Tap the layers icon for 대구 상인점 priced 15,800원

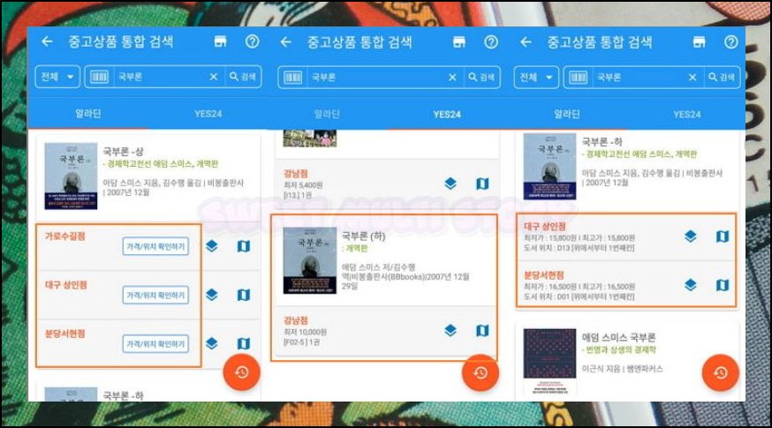coord(691,237)
